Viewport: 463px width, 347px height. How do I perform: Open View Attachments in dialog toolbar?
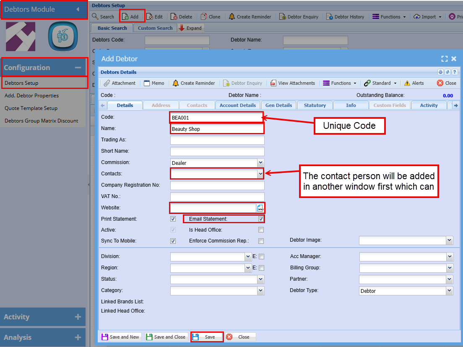273,83
